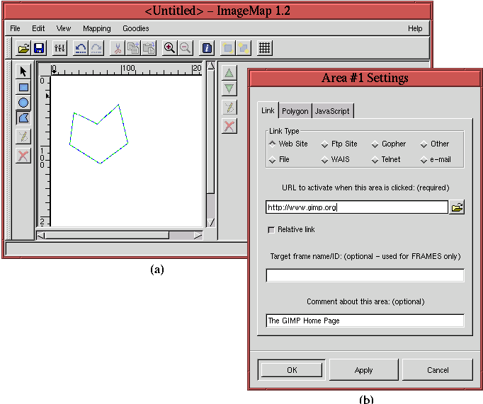Click the save floppy disk icon

point(40,48)
